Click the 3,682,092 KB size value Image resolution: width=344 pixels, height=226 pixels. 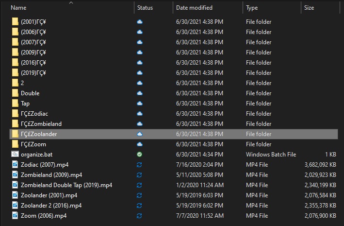point(320,165)
